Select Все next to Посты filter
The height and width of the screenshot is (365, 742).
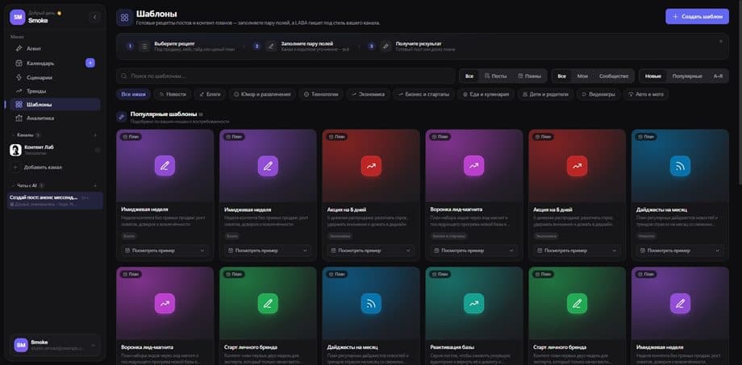tap(469, 76)
